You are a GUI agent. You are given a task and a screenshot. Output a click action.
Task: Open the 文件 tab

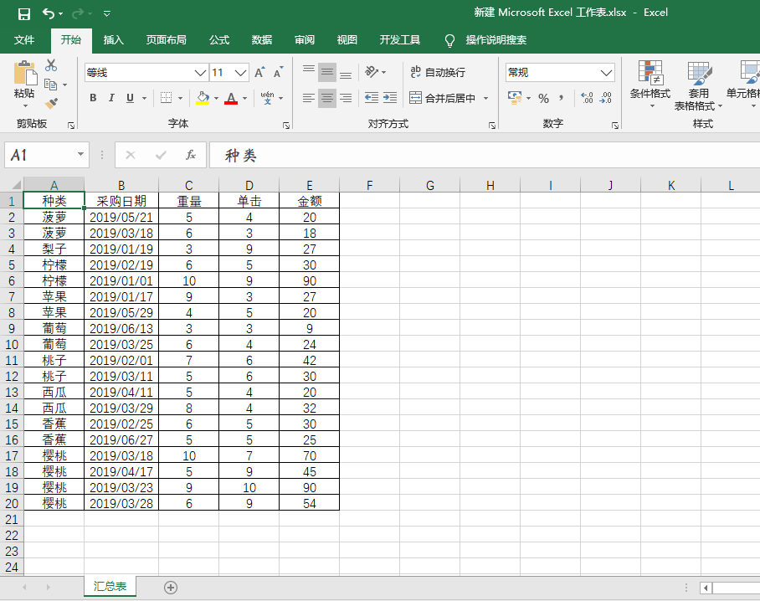[x=24, y=39]
